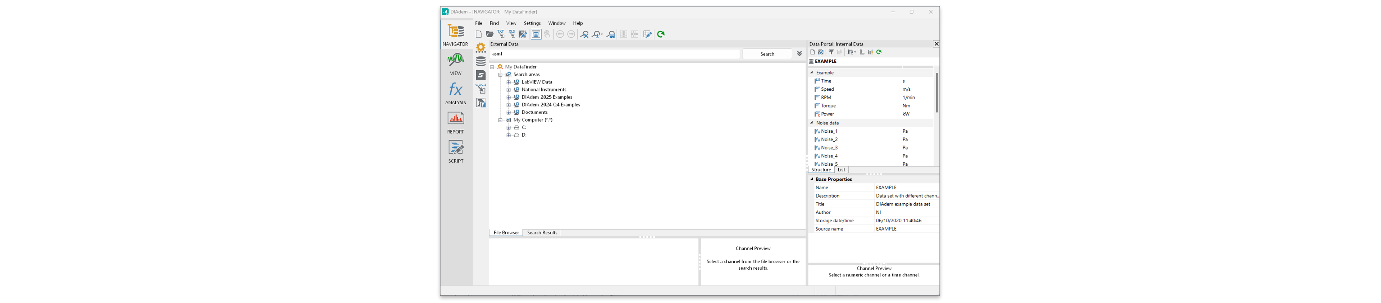
Task: Open the REPORT panel
Action: pyautogui.click(x=456, y=122)
